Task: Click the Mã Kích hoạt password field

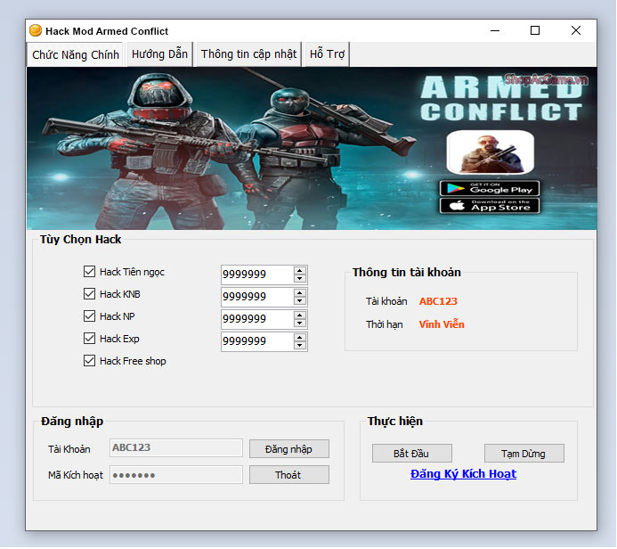Action: 176,475
